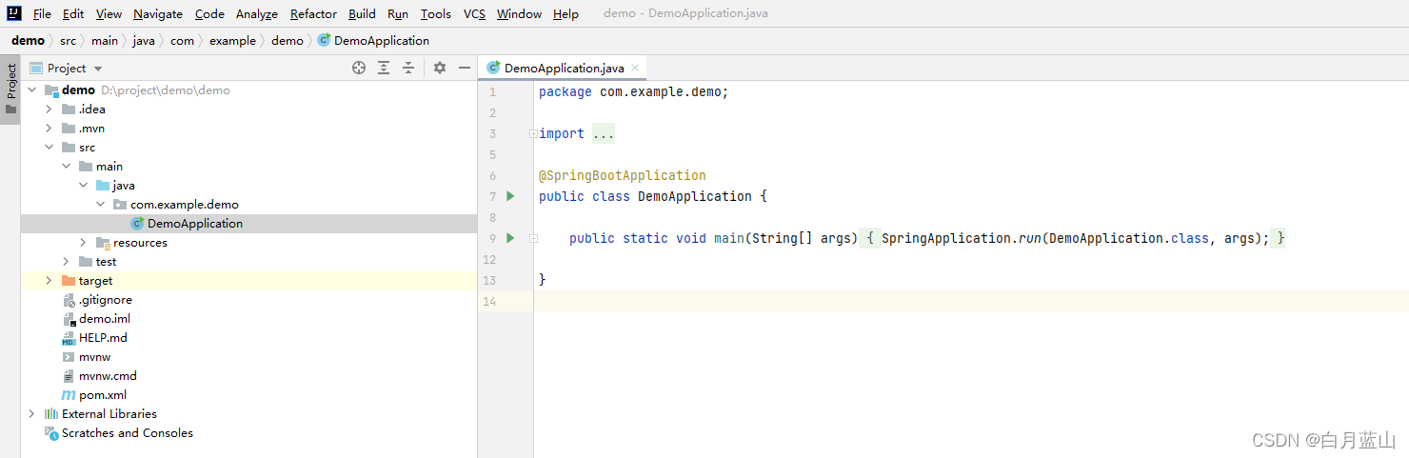Toggle the Project side tool window tab
Screen dimensions: 1409x458
coord(10,90)
